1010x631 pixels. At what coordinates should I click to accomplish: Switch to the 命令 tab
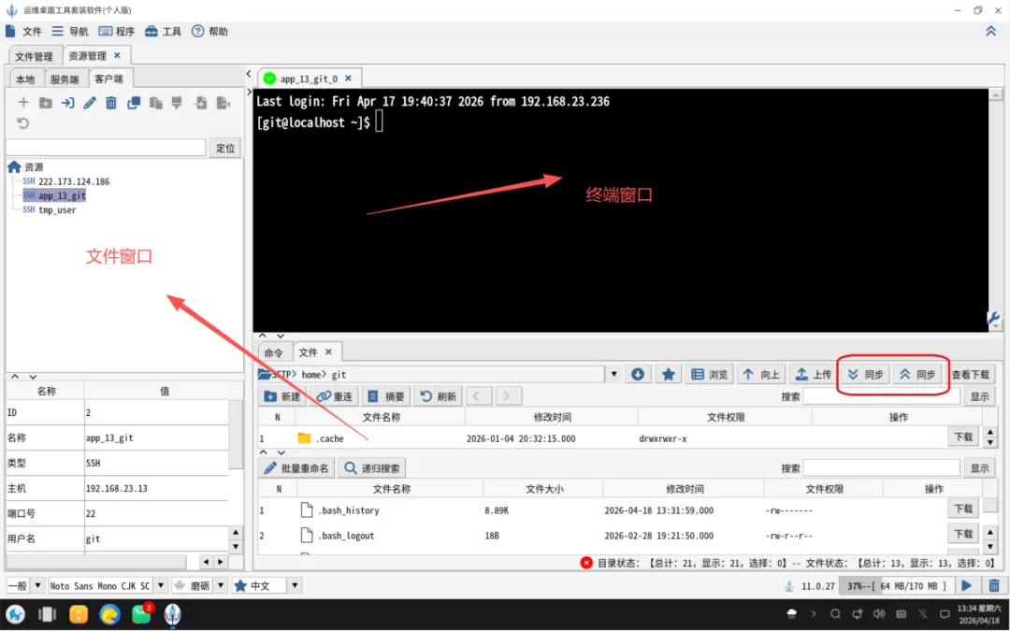point(274,352)
